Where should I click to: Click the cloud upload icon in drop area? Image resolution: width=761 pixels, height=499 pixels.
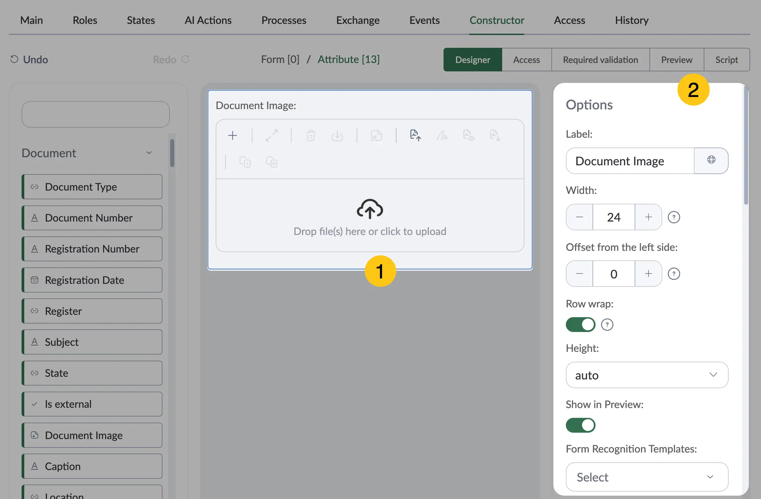[x=370, y=209]
